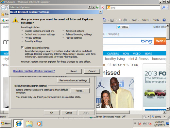Click the Action Center flag tray icon
This screenshot has width=170, height=128.
pyautogui.click(x=140, y=124)
